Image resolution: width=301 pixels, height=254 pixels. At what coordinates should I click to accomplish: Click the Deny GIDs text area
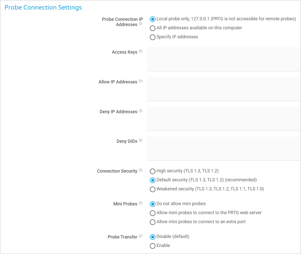[x=224, y=148]
